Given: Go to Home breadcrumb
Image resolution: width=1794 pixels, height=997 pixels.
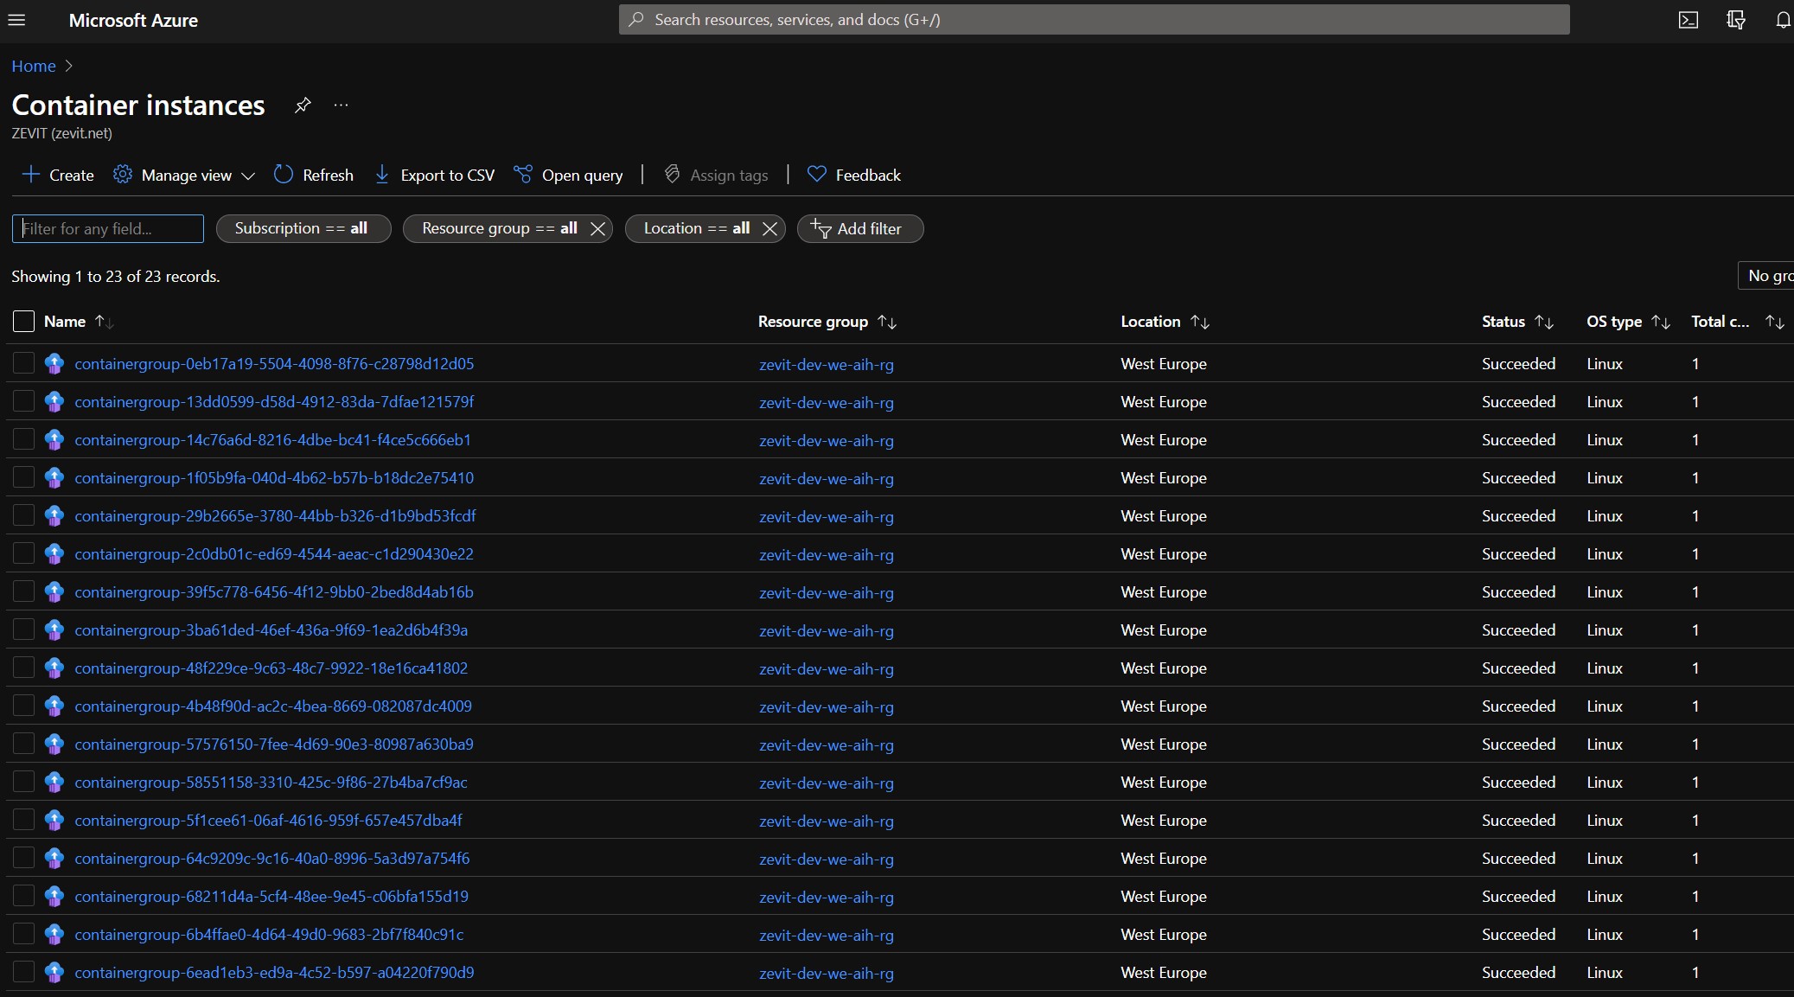Looking at the screenshot, I should point(34,67).
